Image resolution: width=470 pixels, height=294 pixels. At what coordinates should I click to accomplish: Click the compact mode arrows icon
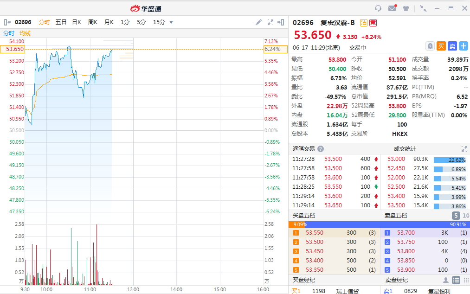pyautogui.click(x=423, y=8)
